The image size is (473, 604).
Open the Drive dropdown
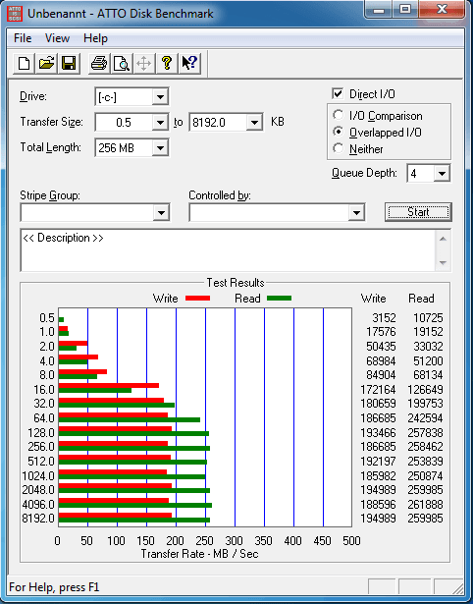(x=160, y=96)
